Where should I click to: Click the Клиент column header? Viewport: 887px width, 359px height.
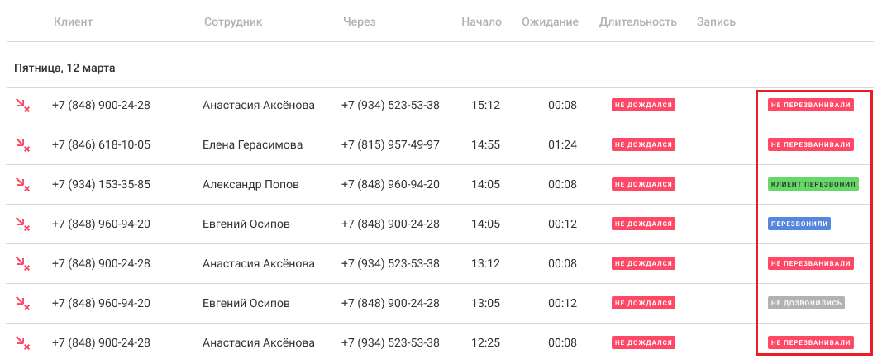pos(73,22)
